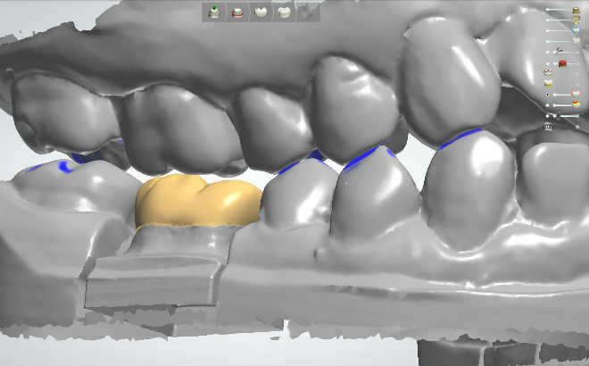Select the red margin line tooth icon
This screenshot has height=366, width=589.
pyautogui.click(x=237, y=12)
